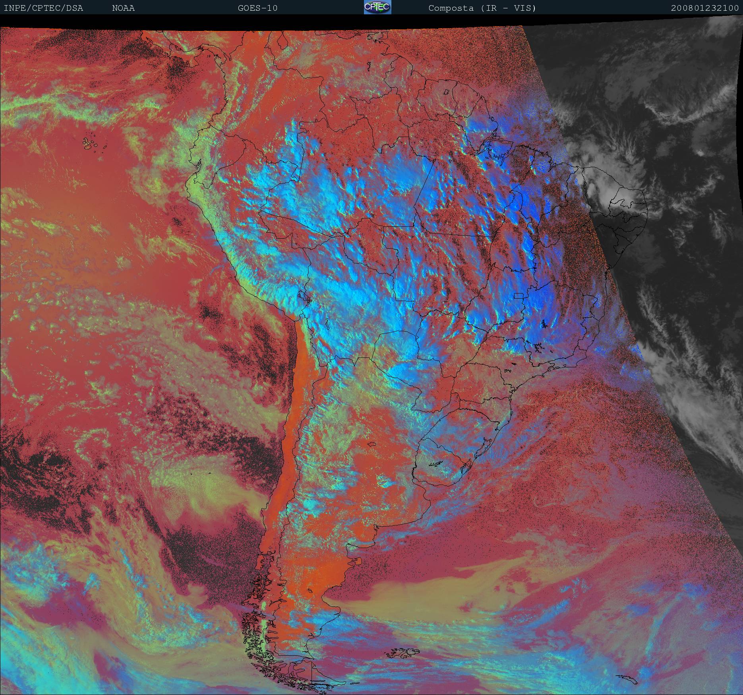Click the small rectangular Distrito Federal outline
The height and width of the screenshot is (695, 743).
coord(519,295)
